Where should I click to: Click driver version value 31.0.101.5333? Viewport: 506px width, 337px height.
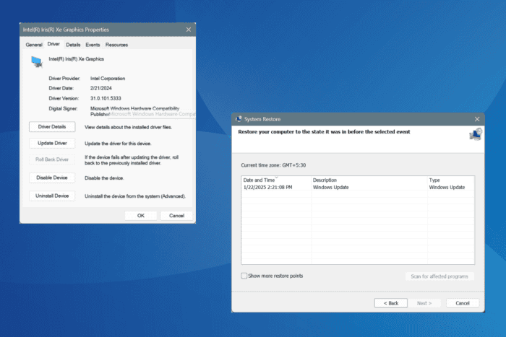pos(106,98)
